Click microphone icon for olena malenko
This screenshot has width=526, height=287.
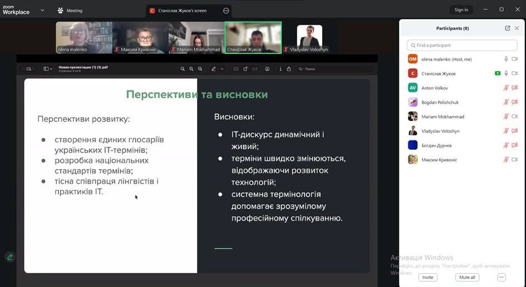[506, 59]
